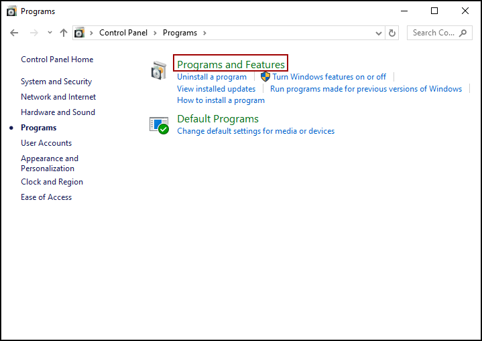The image size is (482, 341).
Task: Open Appearance and Personalization category
Action: [50, 163]
